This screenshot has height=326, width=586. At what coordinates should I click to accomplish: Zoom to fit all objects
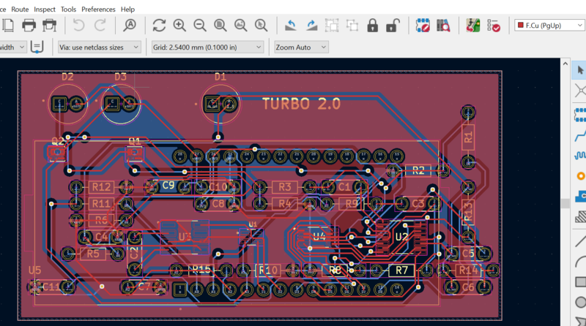click(241, 26)
